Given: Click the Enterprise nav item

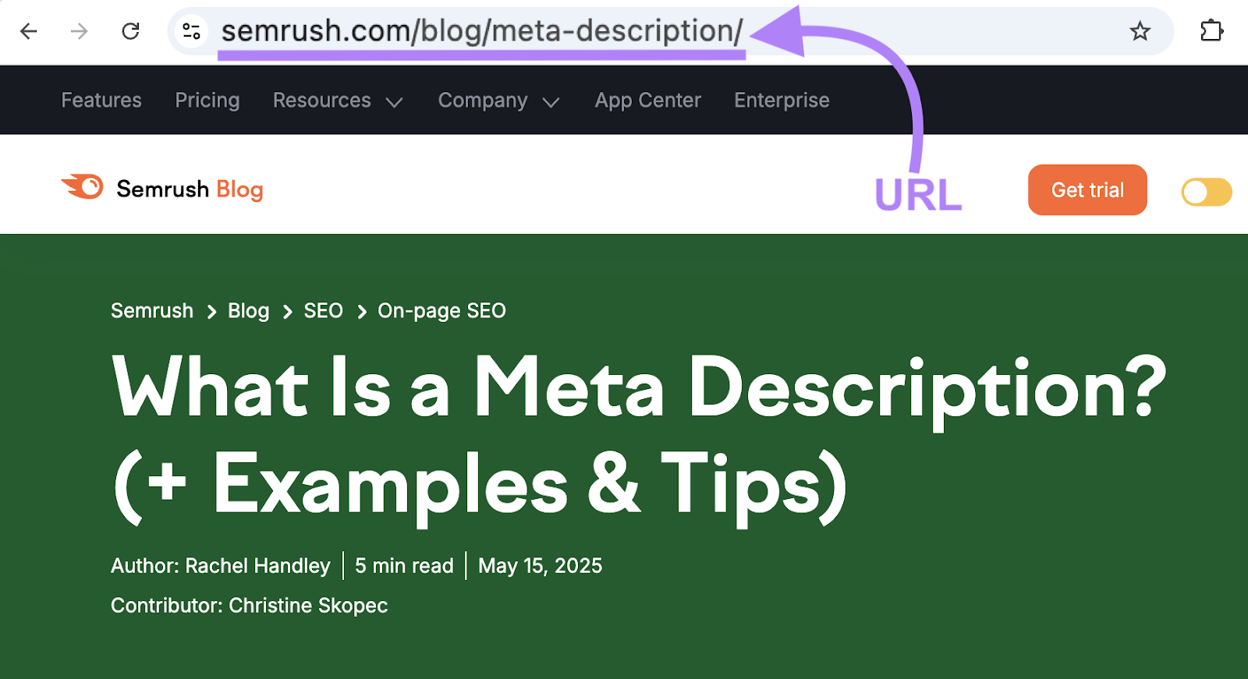Looking at the screenshot, I should (x=781, y=100).
